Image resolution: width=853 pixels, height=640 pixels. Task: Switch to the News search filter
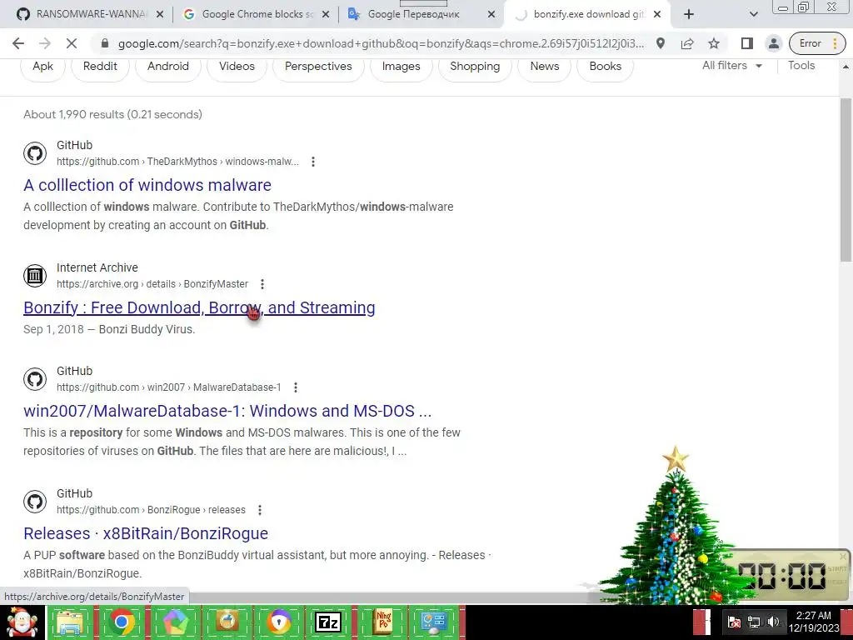click(545, 67)
